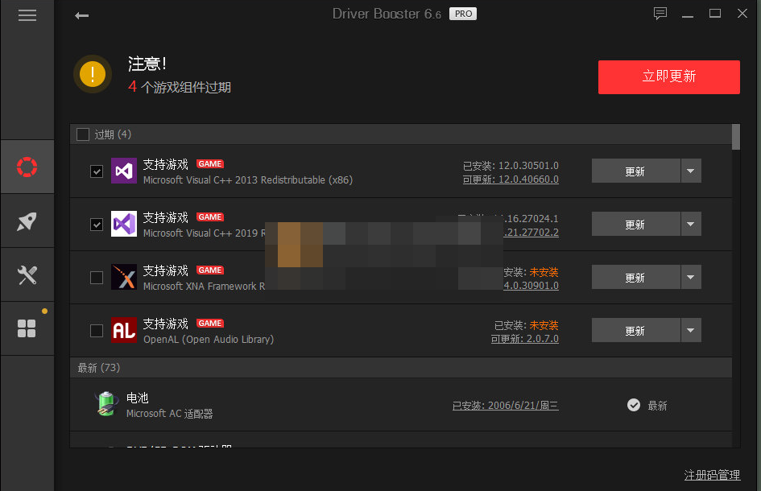The width and height of the screenshot is (761, 491).
Task: Expand the dropdown next to XNA Framework 更新 button
Action: click(x=692, y=277)
